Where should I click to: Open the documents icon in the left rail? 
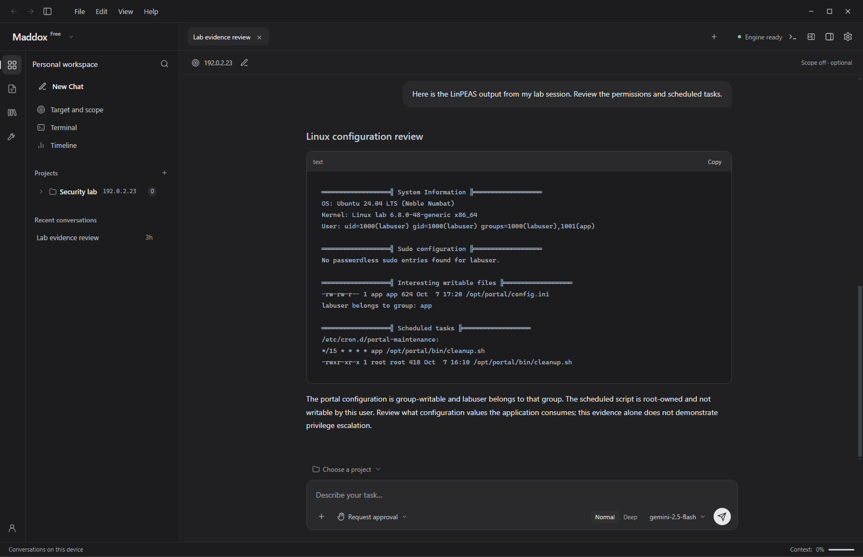pyautogui.click(x=12, y=89)
